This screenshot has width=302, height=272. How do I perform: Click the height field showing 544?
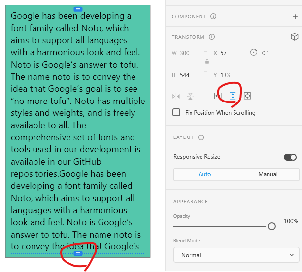point(192,75)
